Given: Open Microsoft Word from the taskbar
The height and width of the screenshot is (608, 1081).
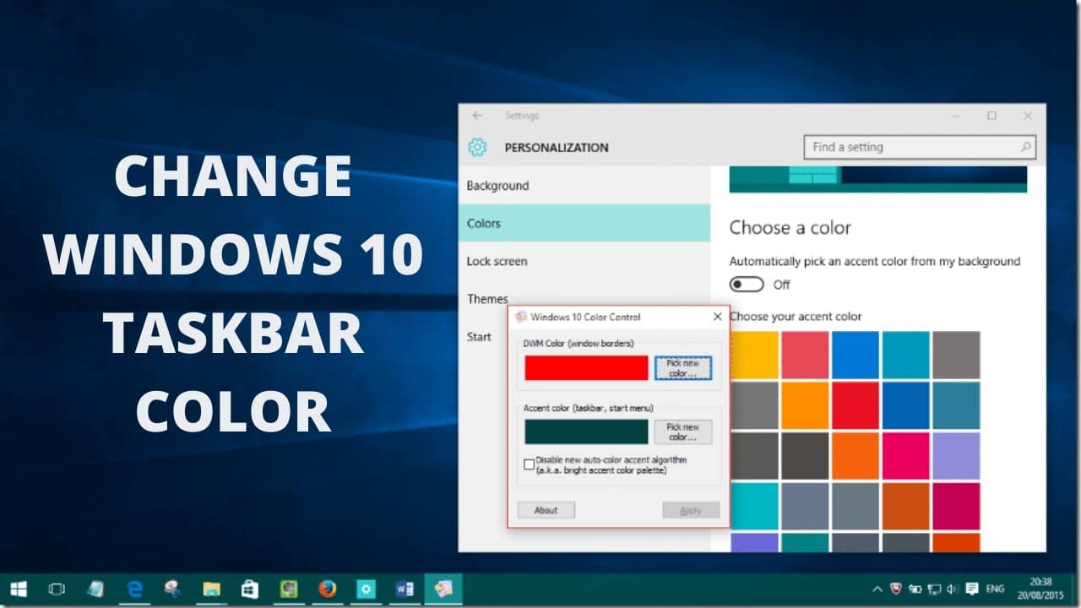Looking at the screenshot, I should coord(405,589).
